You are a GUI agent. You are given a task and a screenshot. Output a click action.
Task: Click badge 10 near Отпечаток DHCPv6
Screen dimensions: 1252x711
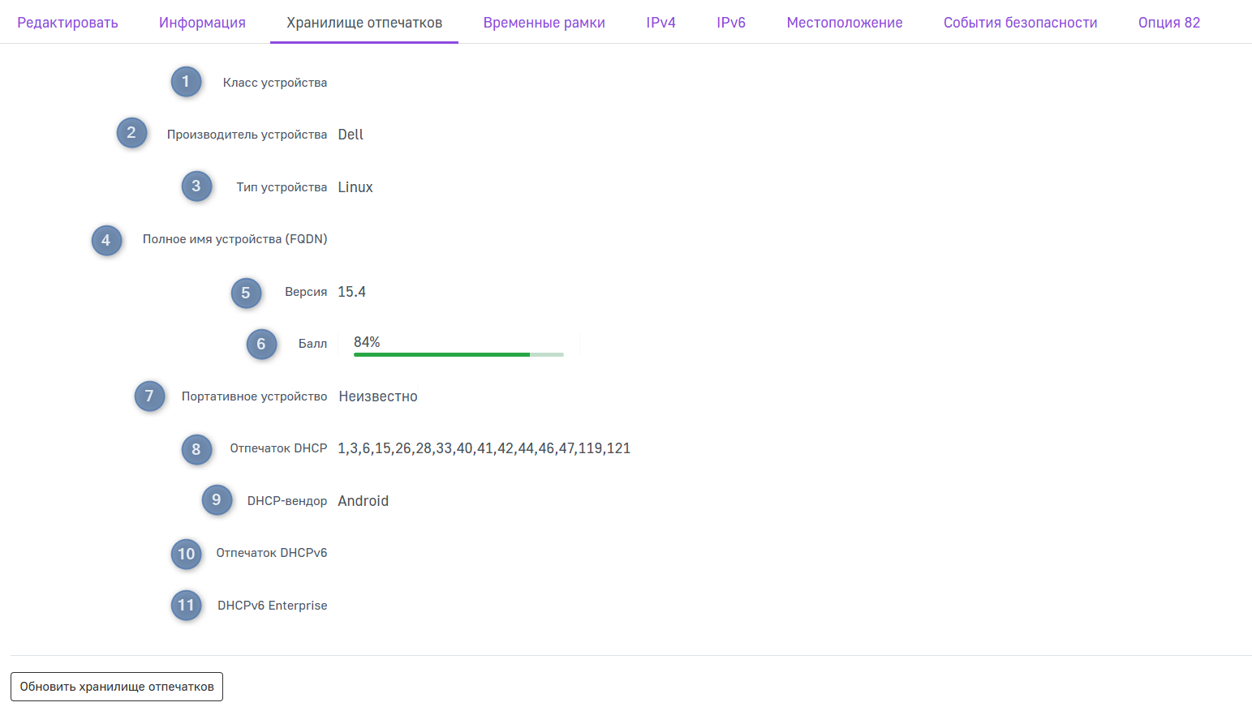point(186,554)
